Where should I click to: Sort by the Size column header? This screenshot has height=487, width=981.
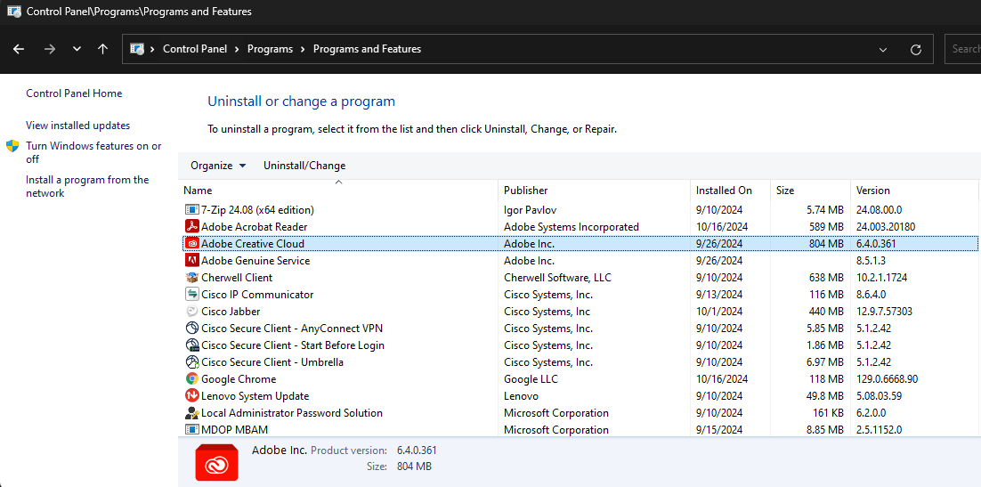[x=810, y=191]
